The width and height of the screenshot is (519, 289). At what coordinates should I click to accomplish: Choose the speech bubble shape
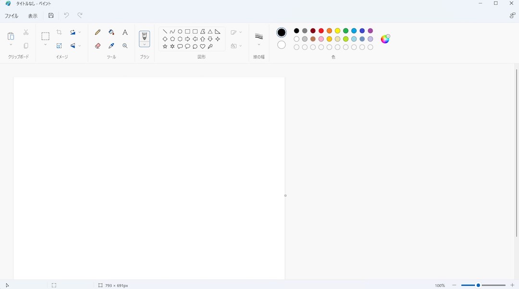pos(180,46)
